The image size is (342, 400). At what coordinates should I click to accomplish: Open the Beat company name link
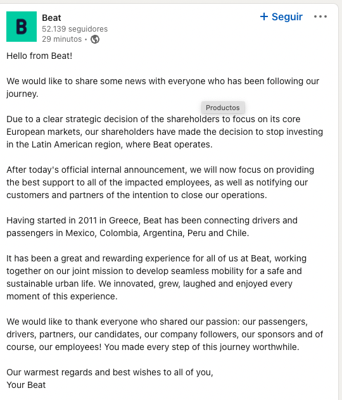pos(51,18)
